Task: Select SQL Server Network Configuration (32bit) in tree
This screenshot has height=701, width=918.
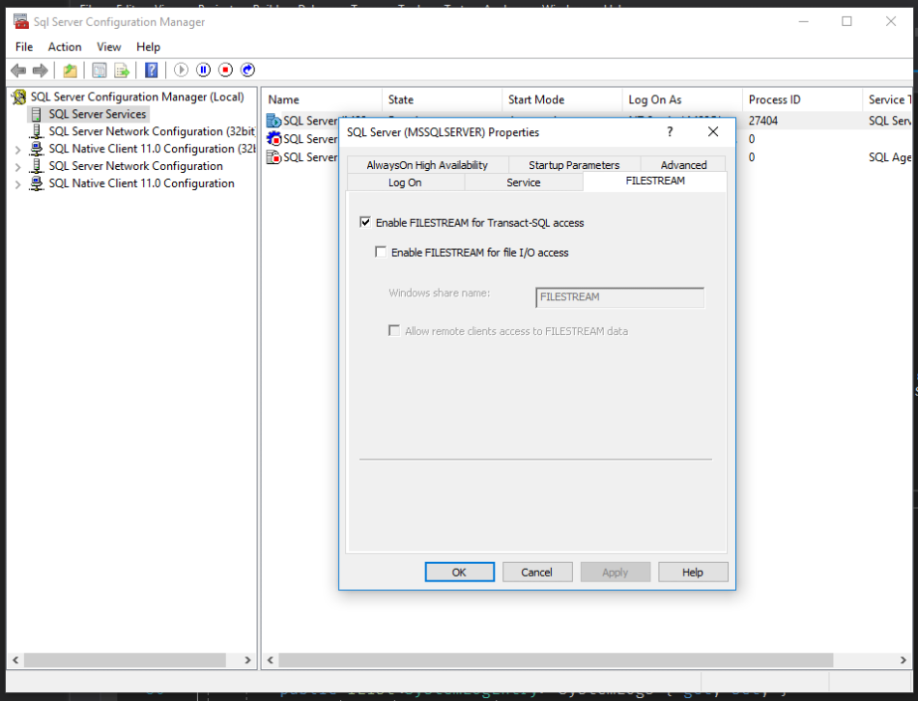Action: [153, 131]
